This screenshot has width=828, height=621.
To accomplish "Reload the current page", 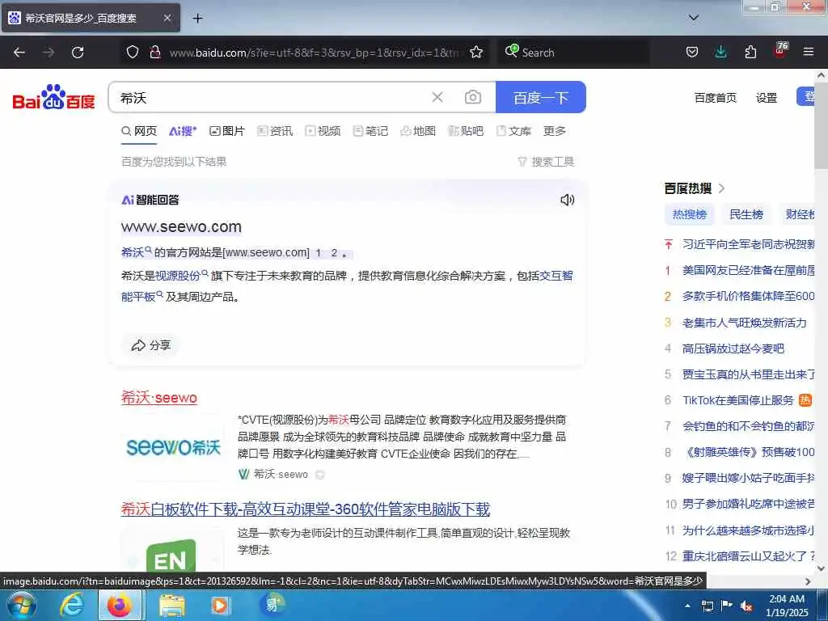I will coord(78,53).
